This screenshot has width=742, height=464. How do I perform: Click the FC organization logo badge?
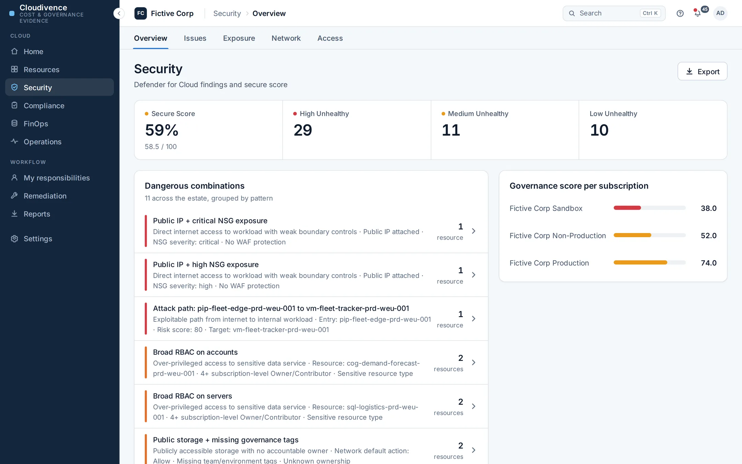tap(140, 13)
